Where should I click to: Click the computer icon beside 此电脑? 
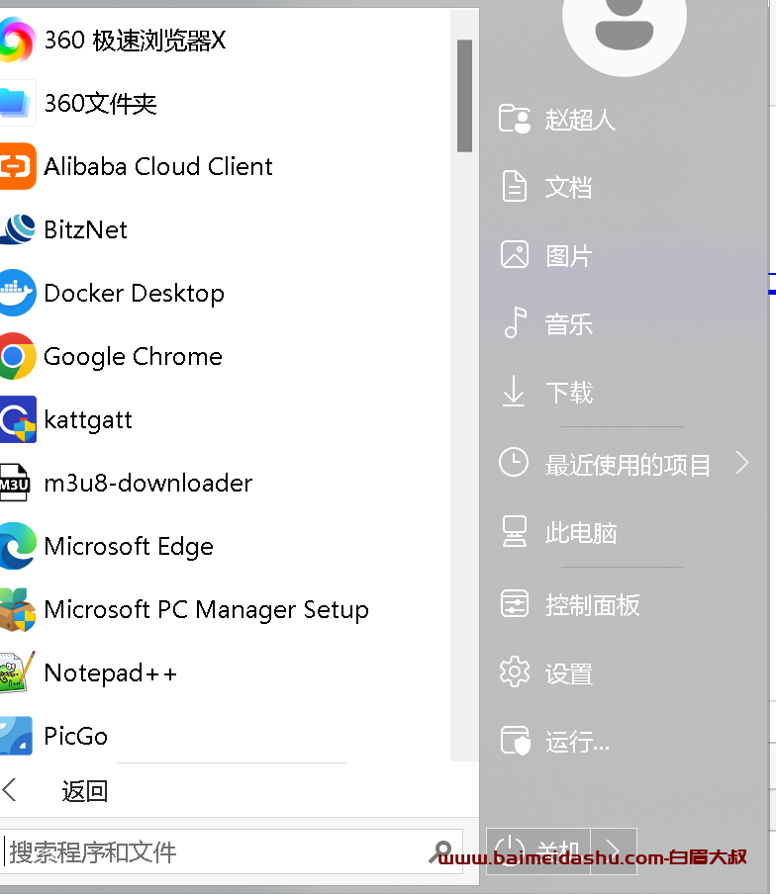[514, 531]
